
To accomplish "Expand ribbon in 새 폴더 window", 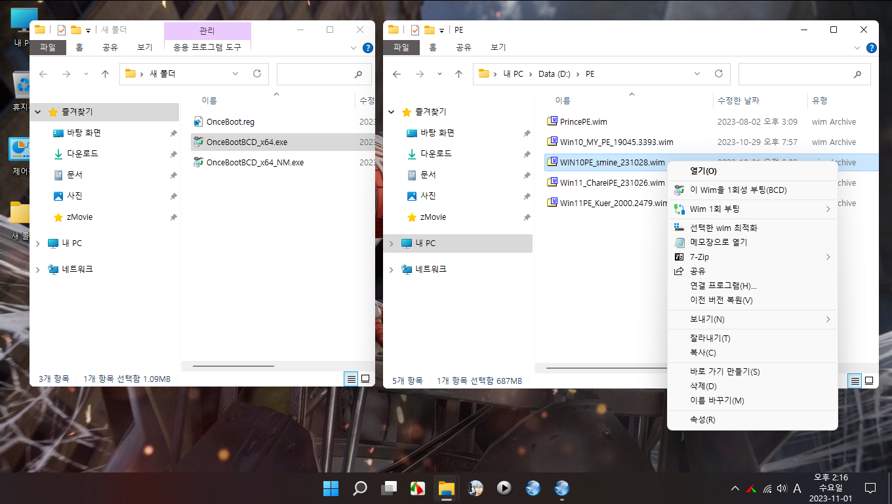I will 355,48.
